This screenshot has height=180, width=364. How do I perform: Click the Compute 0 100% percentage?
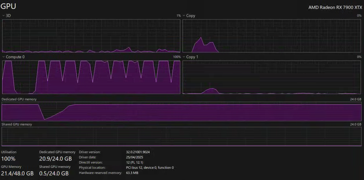click(177, 57)
